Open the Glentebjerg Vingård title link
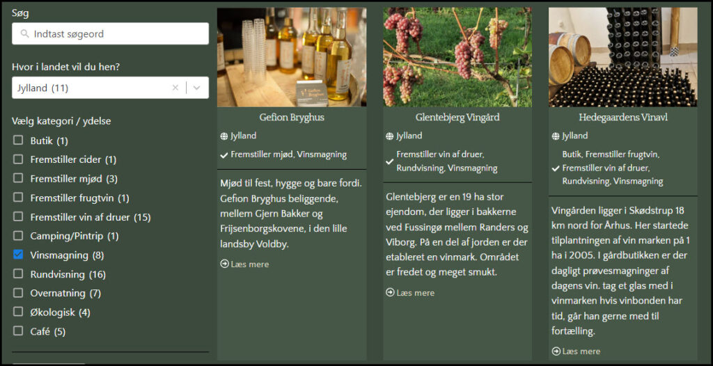The image size is (713, 366). pyautogui.click(x=457, y=118)
